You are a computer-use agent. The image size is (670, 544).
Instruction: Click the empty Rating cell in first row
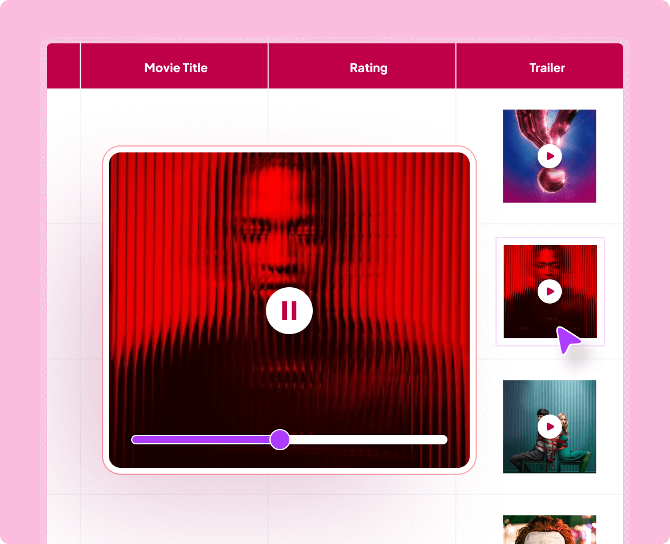coord(362,116)
